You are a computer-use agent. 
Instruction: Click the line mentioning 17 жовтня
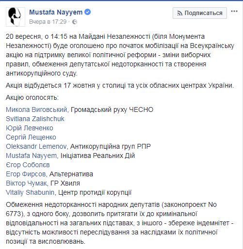pyautogui.click(x=120, y=85)
